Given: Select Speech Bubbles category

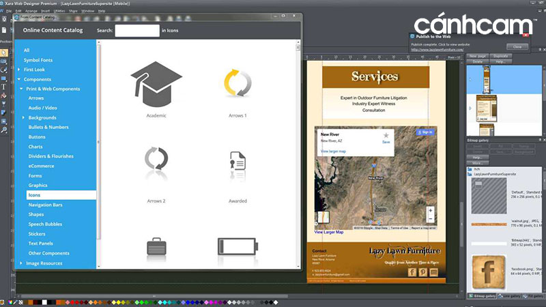Looking at the screenshot, I should pos(45,224).
